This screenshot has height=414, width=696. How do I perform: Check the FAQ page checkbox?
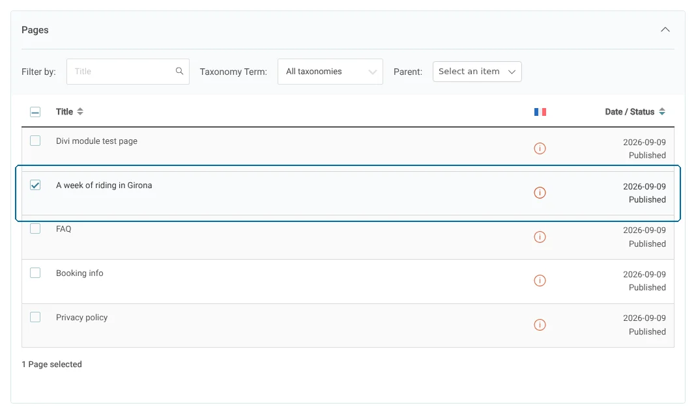[x=35, y=228]
